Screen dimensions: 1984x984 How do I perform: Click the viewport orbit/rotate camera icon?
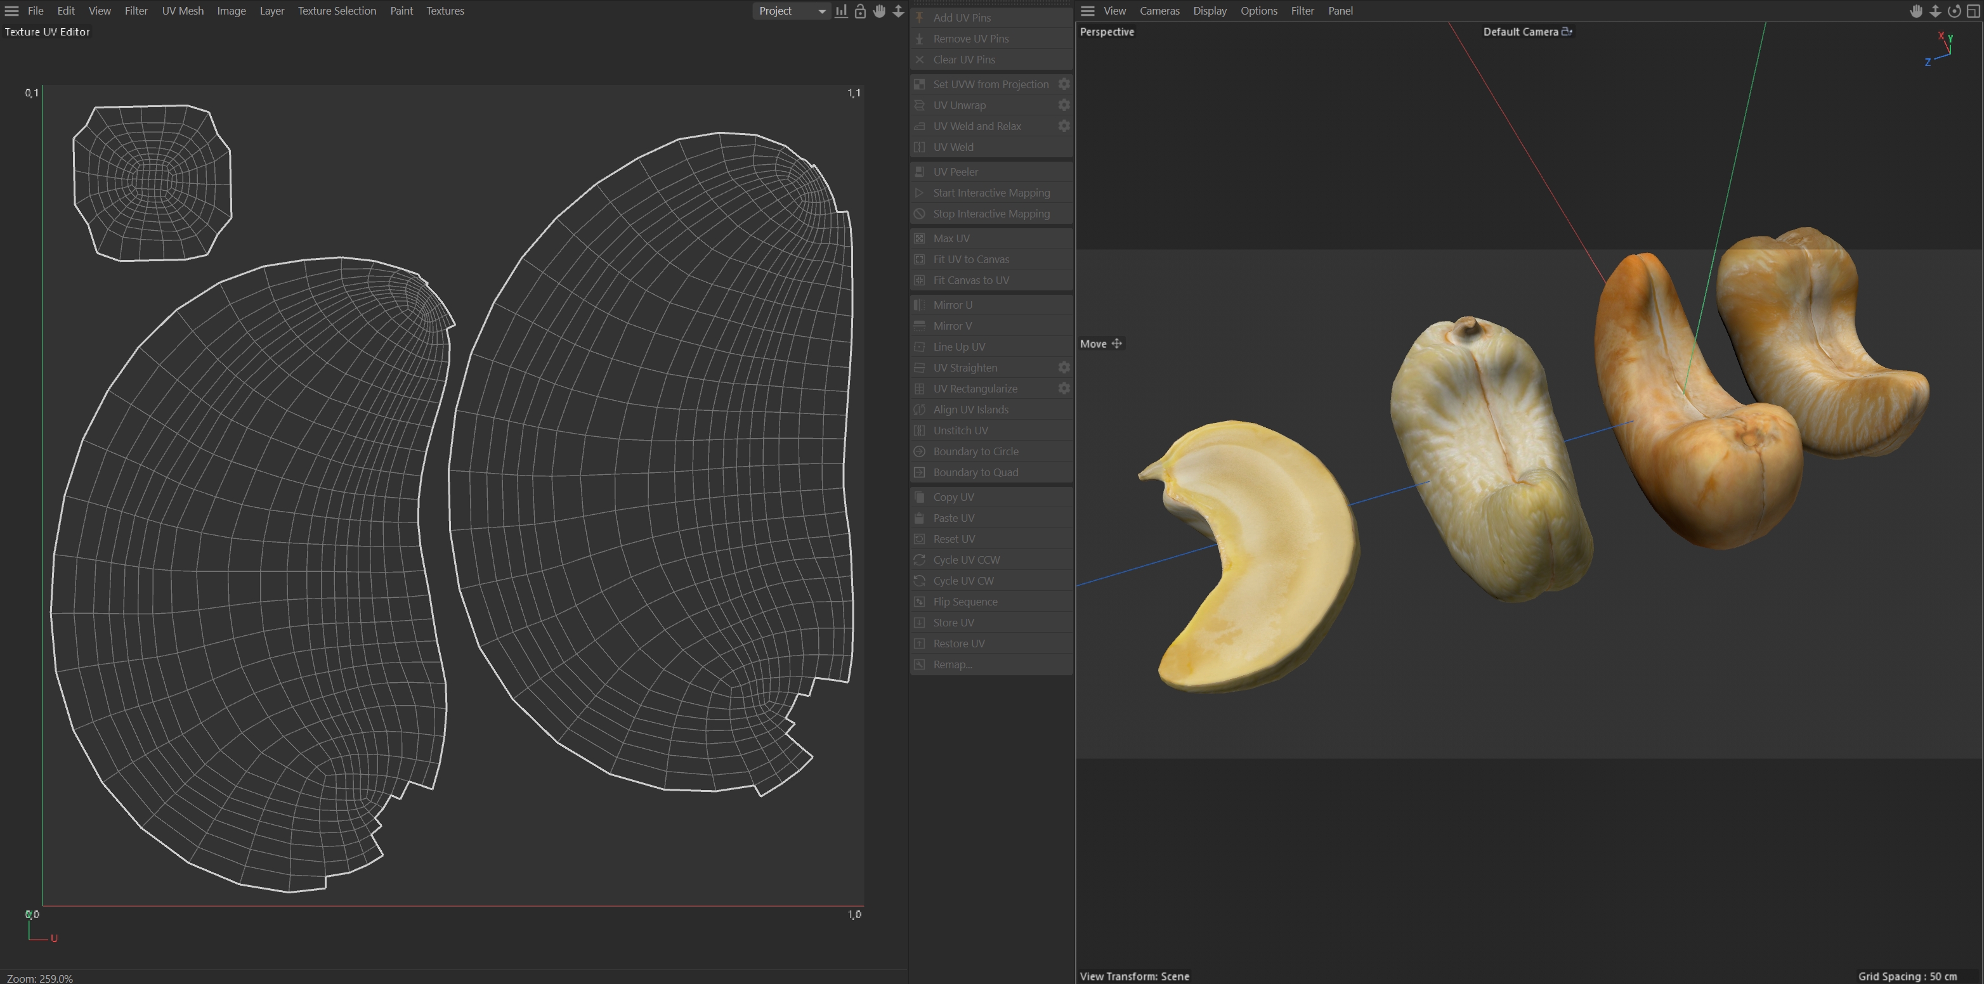point(1954,11)
